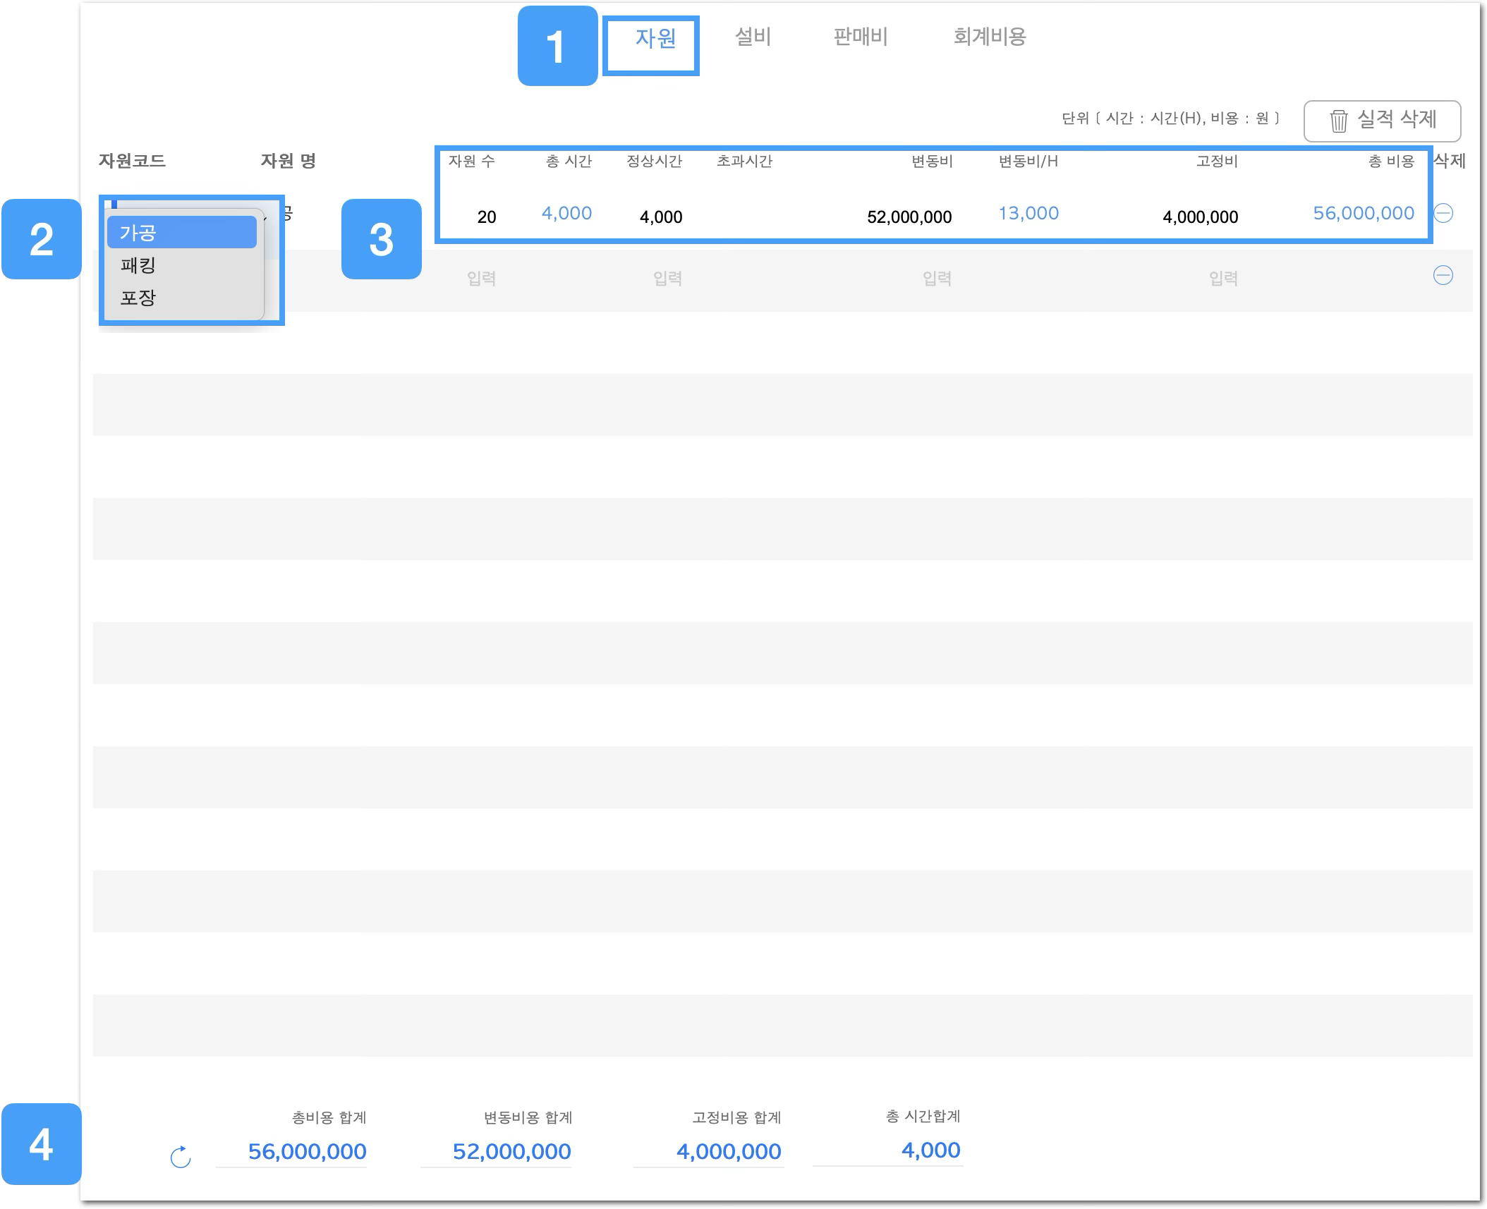Viewport: 1487px width, 1209px height.
Task: Click the minus delete icon on first row
Action: (1443, 213)
